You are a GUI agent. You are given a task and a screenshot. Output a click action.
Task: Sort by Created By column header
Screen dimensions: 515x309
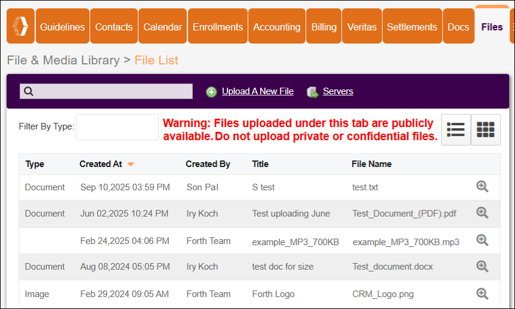[x=208, y=164]
